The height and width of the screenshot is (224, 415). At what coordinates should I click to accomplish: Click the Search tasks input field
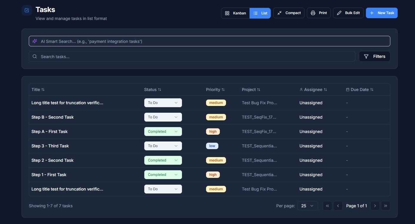coord(192,56)
